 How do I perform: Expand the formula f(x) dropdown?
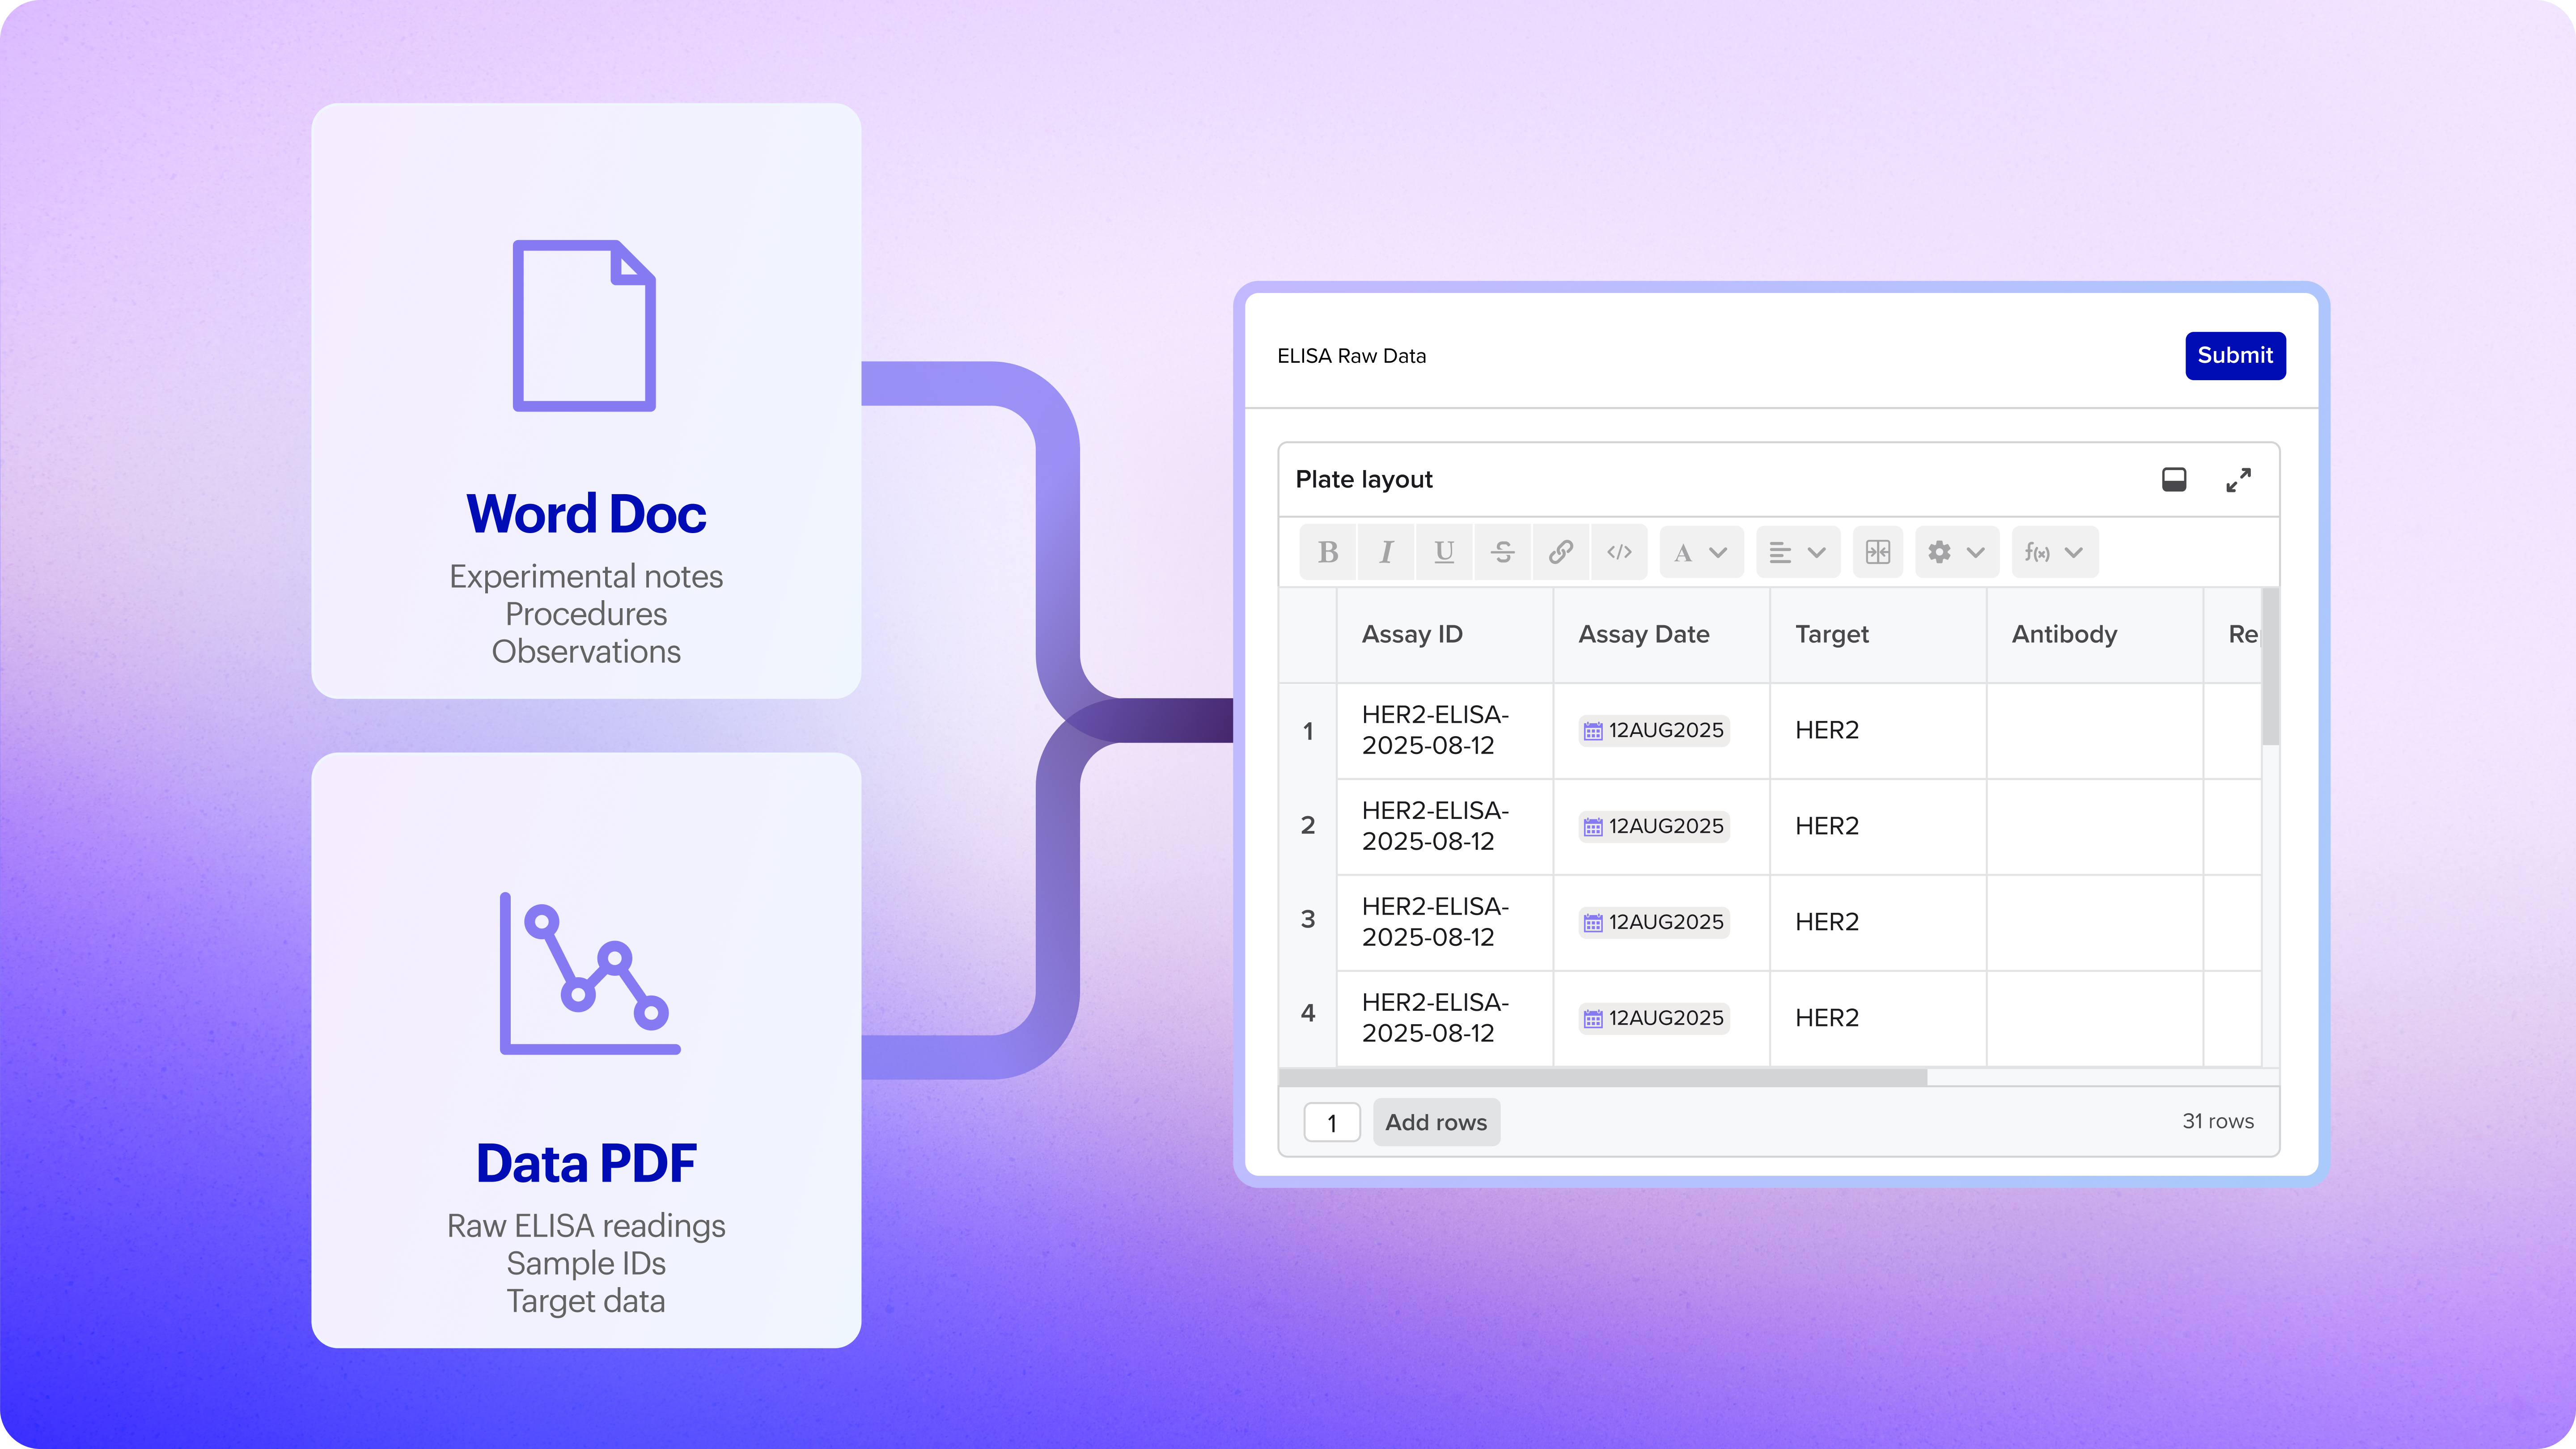2054,551
